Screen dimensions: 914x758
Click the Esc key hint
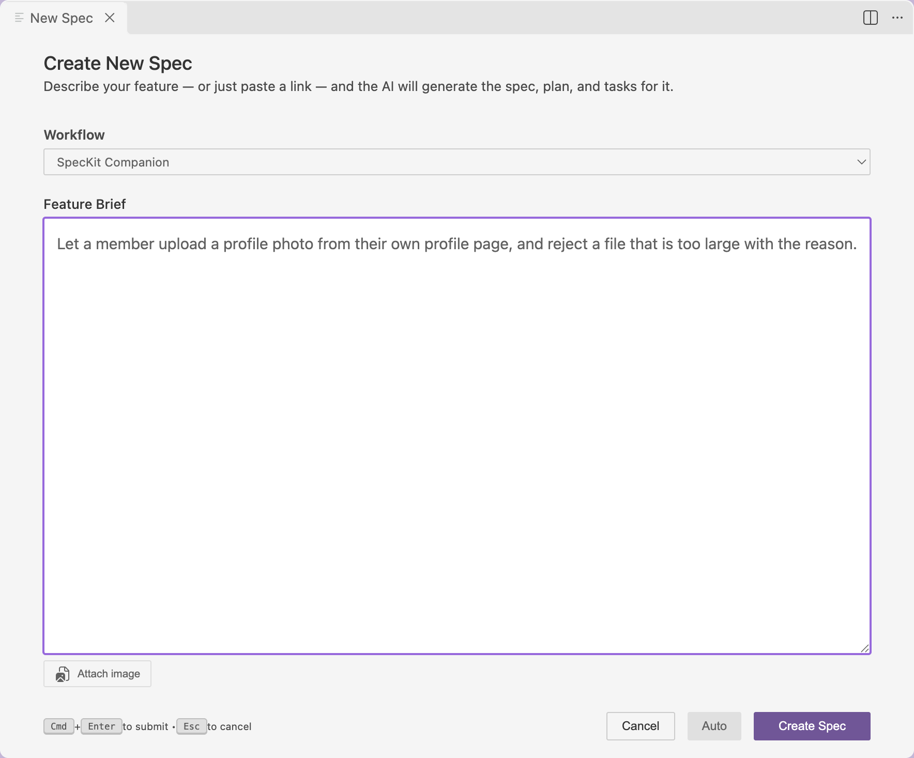click(191, 726)
